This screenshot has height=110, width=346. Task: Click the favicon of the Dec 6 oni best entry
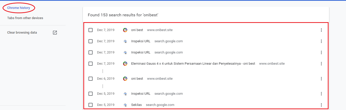pyautogui.click(x=125, y=79)
